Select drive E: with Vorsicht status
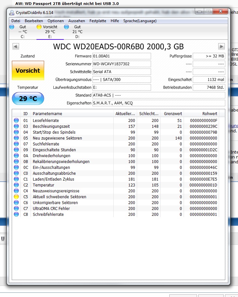The height and width of the screenshot is (297, 238). pos(50,32)
